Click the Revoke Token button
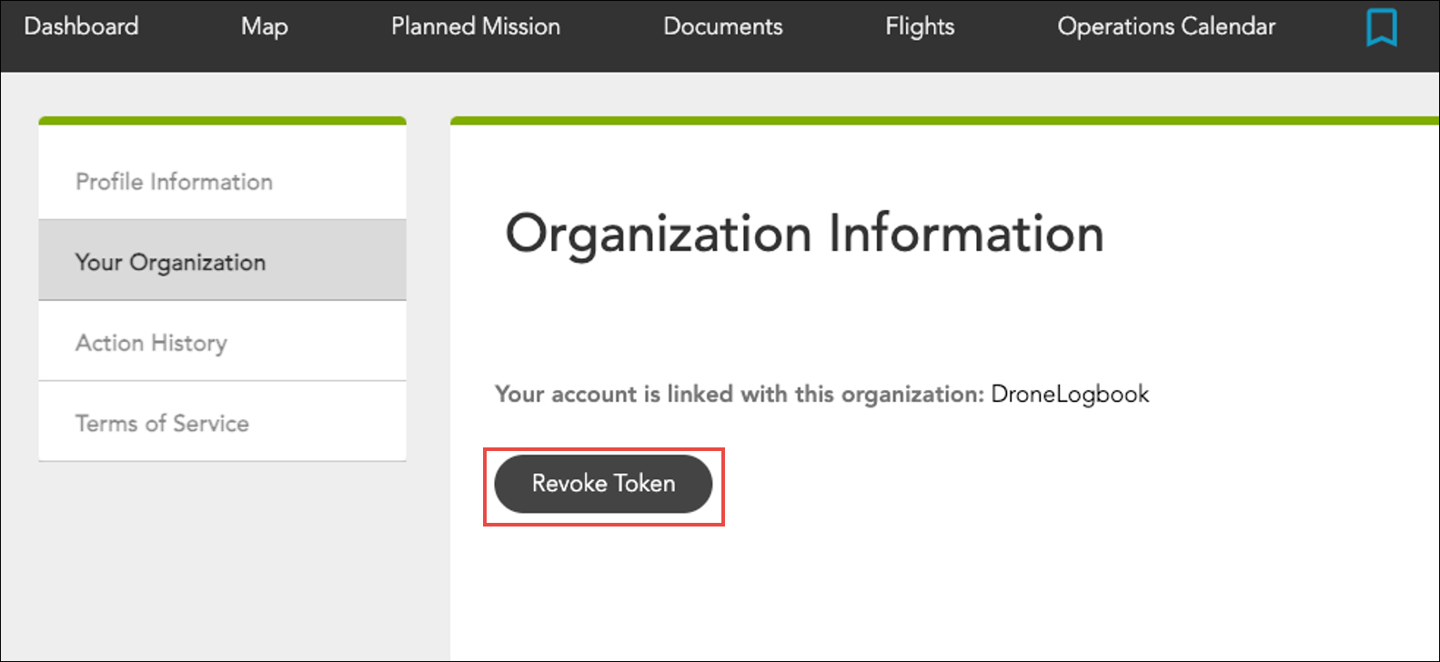 point(603,484)
